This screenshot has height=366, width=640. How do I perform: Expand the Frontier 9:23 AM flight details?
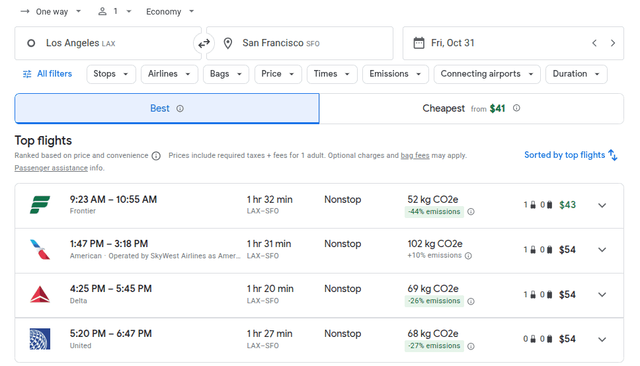tap(602, 205)
